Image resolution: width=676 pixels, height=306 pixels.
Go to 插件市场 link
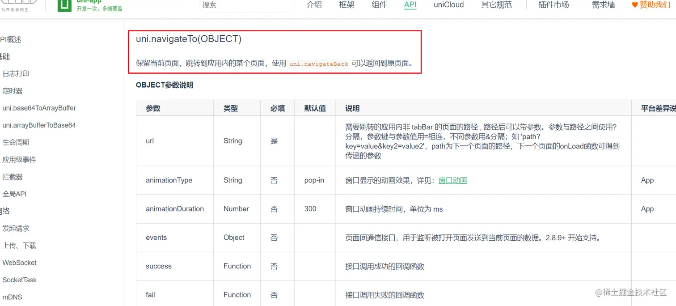pos(553,5)
